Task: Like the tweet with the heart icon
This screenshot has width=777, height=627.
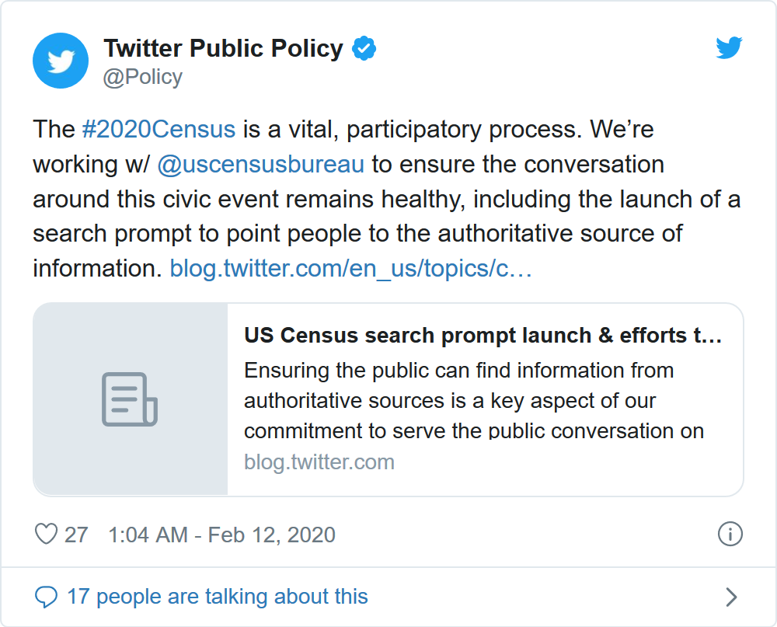Action: point(47,535)
